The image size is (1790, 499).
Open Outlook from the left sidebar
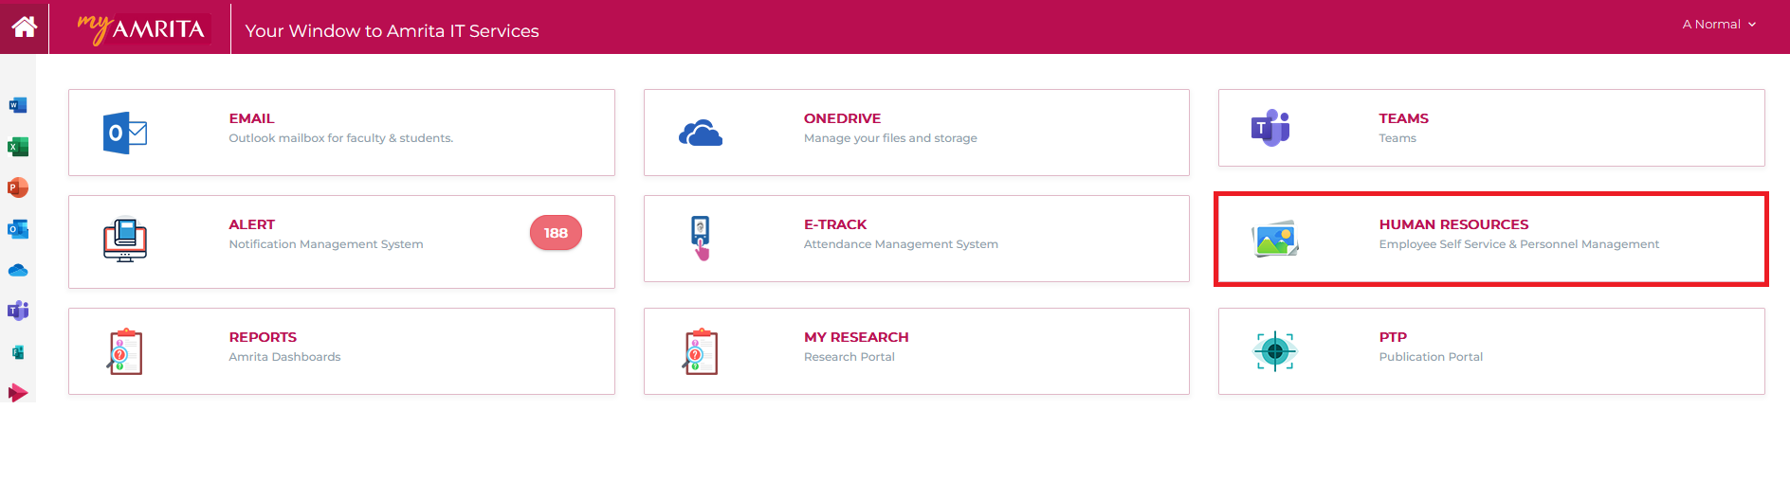click(18, 229)
